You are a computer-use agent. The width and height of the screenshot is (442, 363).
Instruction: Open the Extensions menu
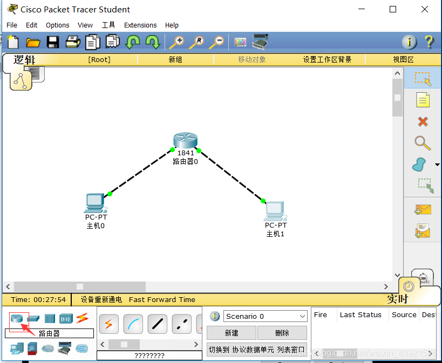click(140, 25)
